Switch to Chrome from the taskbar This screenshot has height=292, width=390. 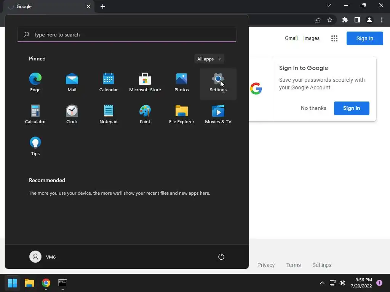click(46, 283)
